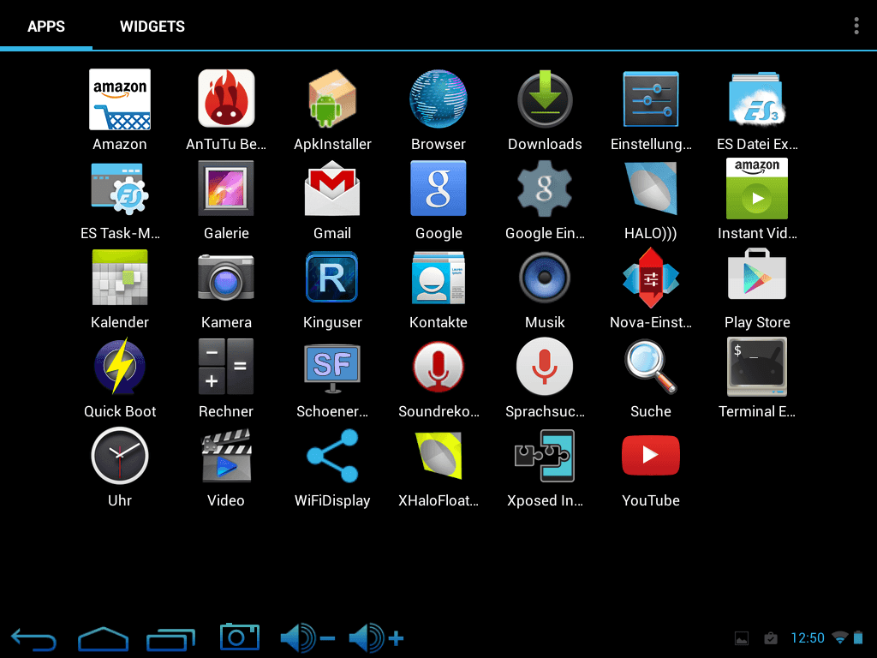Open the Schoener SF app

click(x=332, y=368)
